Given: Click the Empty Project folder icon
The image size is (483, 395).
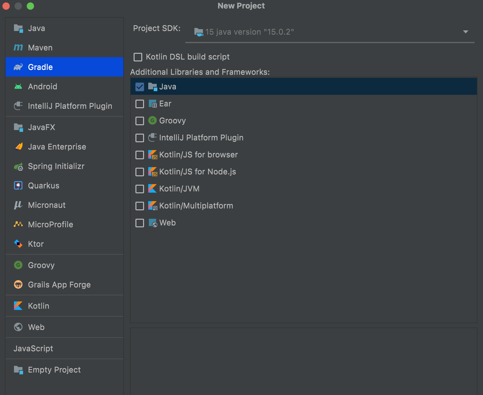Looking at the screenshot, I should [18, 370].
